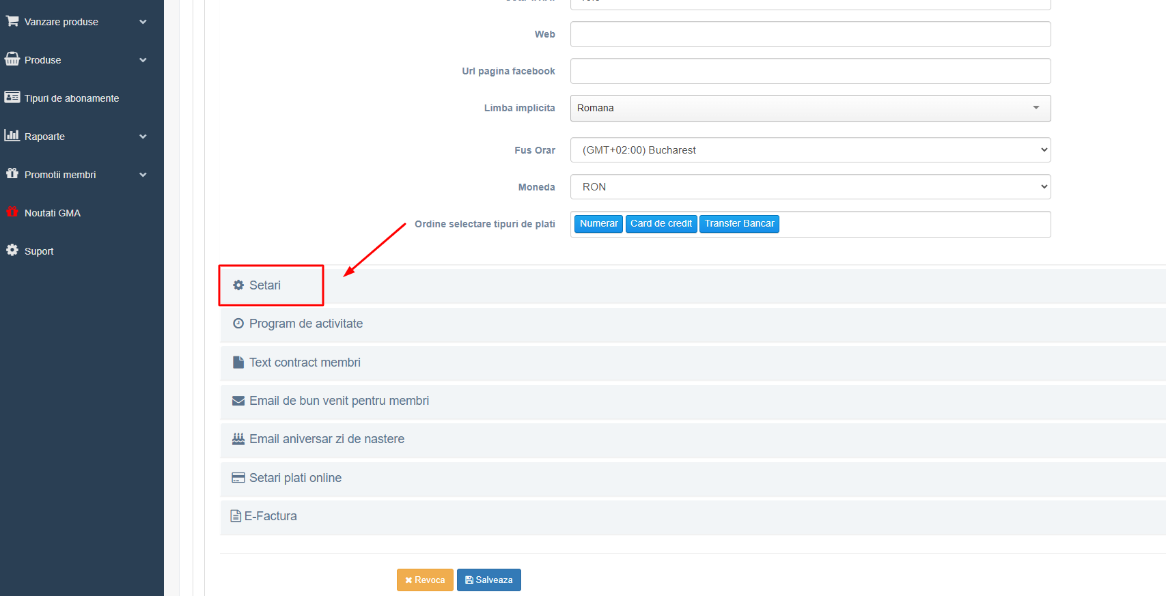Expand the Produse submenu chevron
The width and height of the screenshot is (1166, 596).
143,60
